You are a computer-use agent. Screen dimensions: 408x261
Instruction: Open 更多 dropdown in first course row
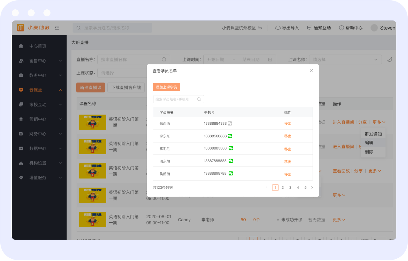point(379,122)
